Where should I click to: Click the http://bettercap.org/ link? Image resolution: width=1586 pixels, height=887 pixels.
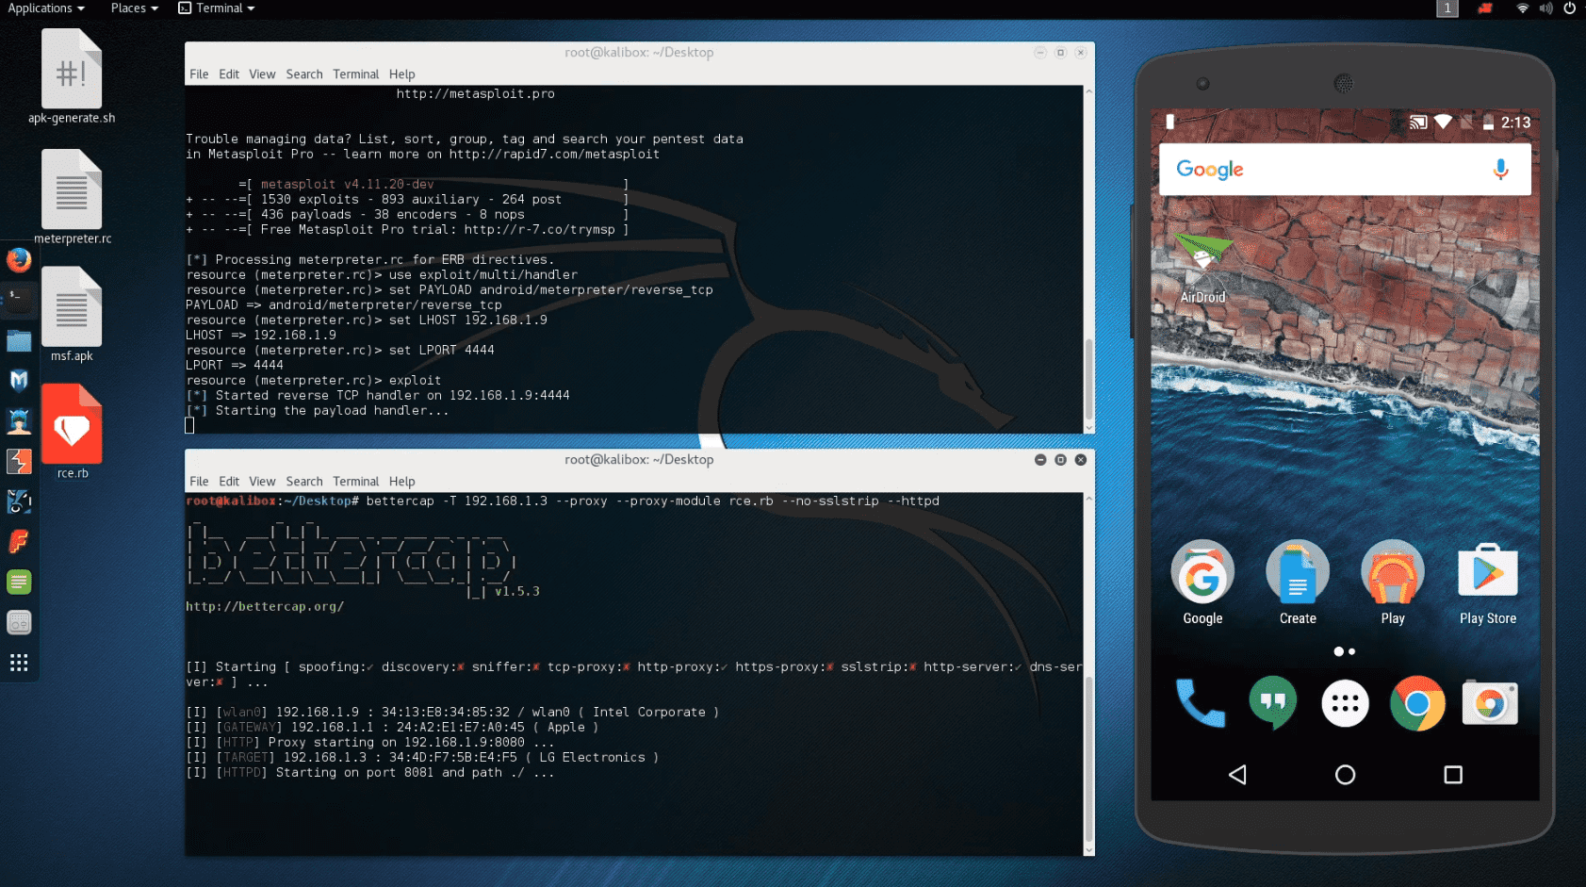(x=265, y=606)
